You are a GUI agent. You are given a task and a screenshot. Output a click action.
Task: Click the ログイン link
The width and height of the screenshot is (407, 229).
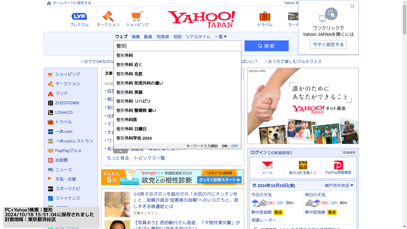point(259,152)
